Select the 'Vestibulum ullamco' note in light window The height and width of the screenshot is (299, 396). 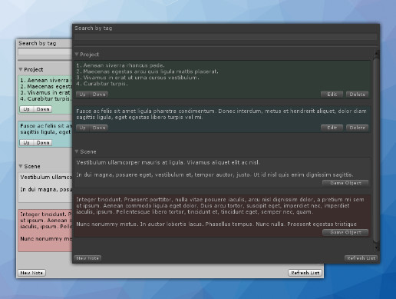[x=45, y=188]
